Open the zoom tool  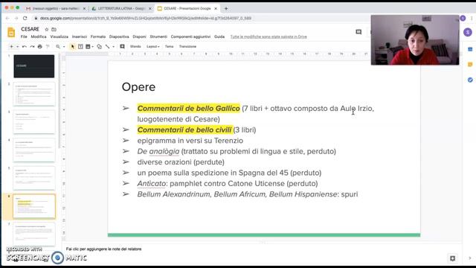pyautogui.click(x=58, y=46)
